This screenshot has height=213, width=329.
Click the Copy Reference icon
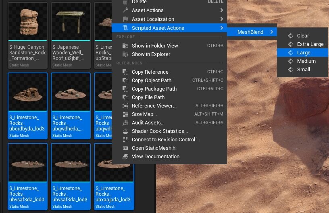pos(125,72)
